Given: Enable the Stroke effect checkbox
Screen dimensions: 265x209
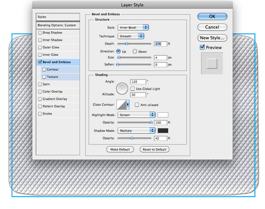Looking at the screenshot, I should [x=40, y=114].
